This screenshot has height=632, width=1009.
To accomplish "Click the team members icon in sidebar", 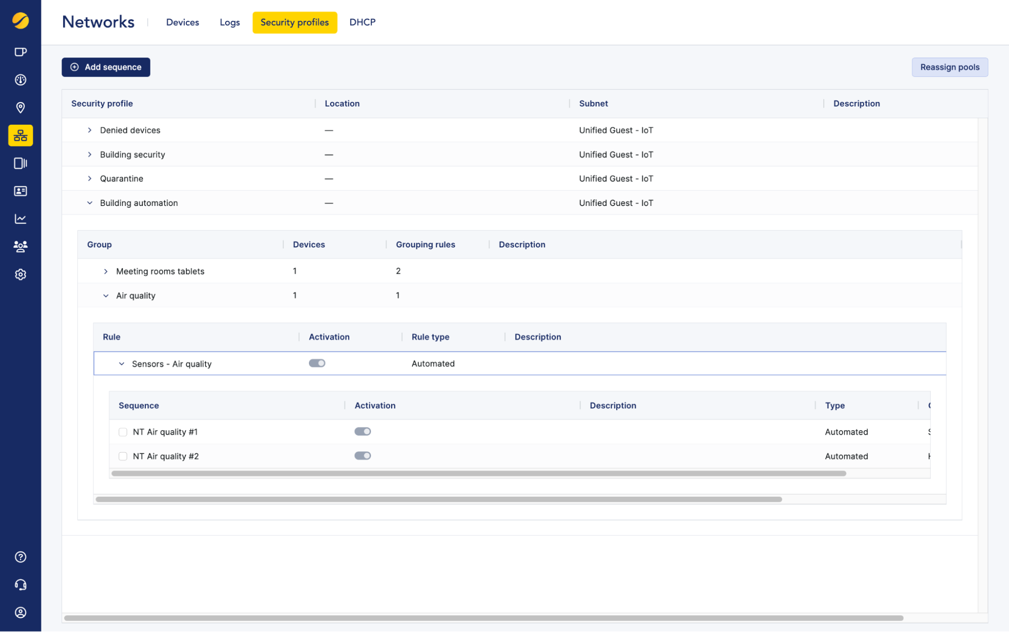I will click(x=20, y=246).
